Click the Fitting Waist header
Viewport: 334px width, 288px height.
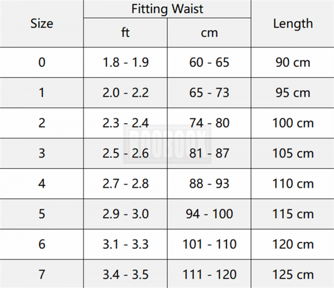pos(167,9)
